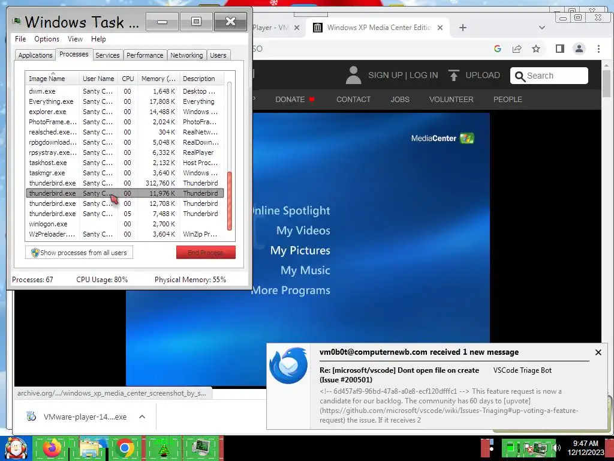The image size is (614, 461).
Task: Open Chrome from the taskbar
Action: coord(125,448)
